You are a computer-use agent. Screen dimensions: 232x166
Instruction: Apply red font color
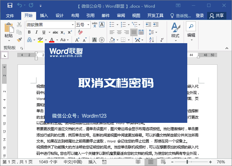coord(52,40)
